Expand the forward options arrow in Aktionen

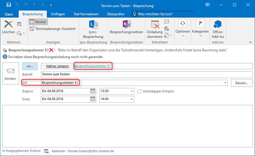coord(24,33)
